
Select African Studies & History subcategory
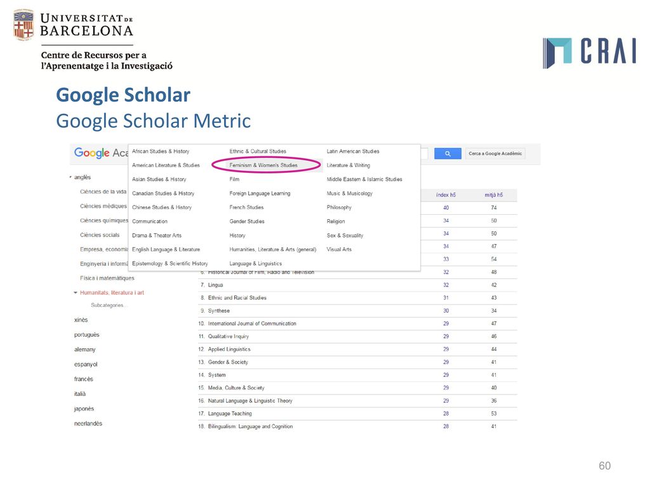[161, 151]
